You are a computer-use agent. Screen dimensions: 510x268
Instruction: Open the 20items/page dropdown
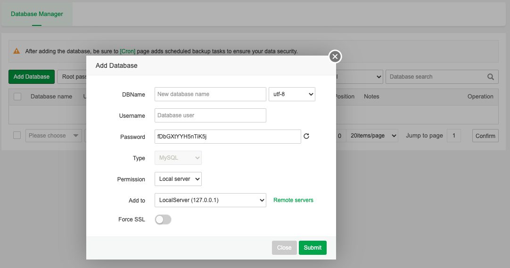372,136
